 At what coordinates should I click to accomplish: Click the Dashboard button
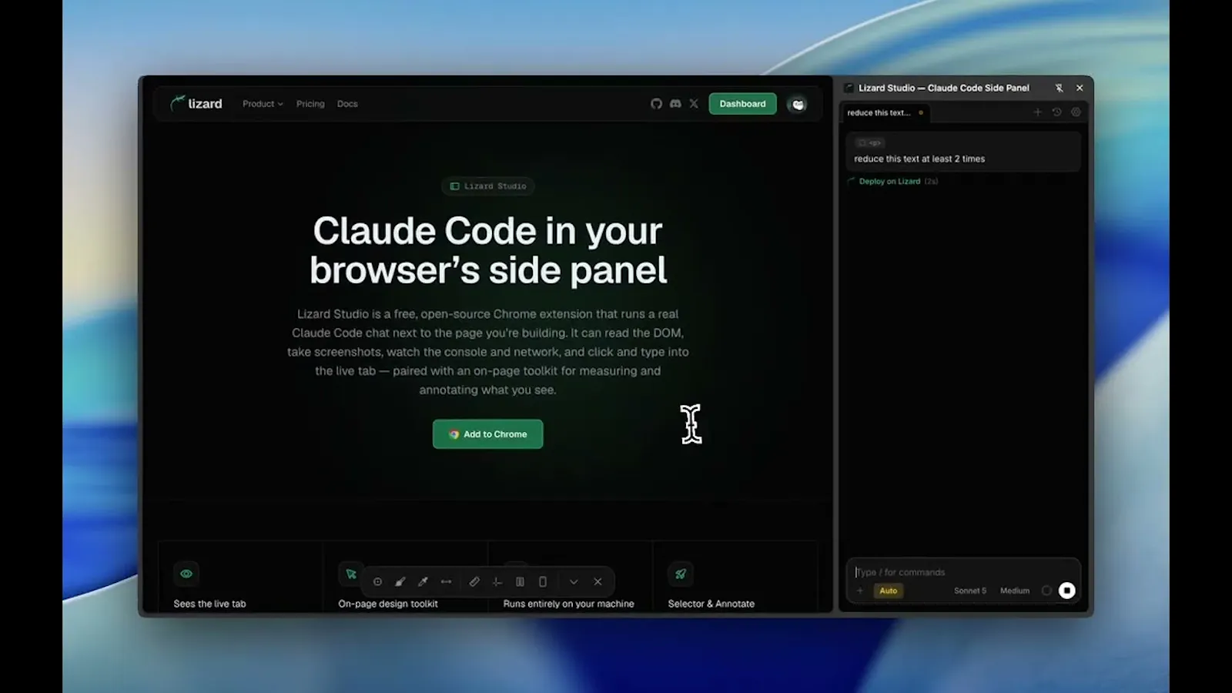742,104
